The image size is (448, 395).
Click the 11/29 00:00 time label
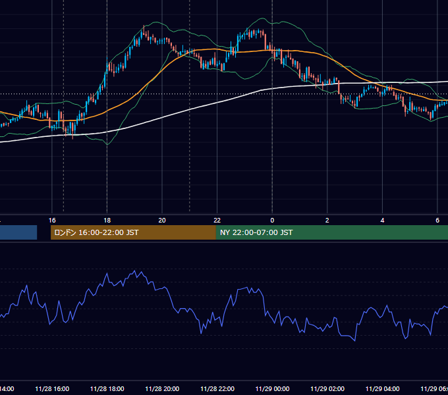tap(272, 388)
